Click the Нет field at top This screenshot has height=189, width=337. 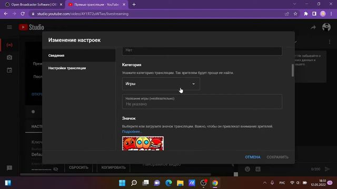click(202, 51)
